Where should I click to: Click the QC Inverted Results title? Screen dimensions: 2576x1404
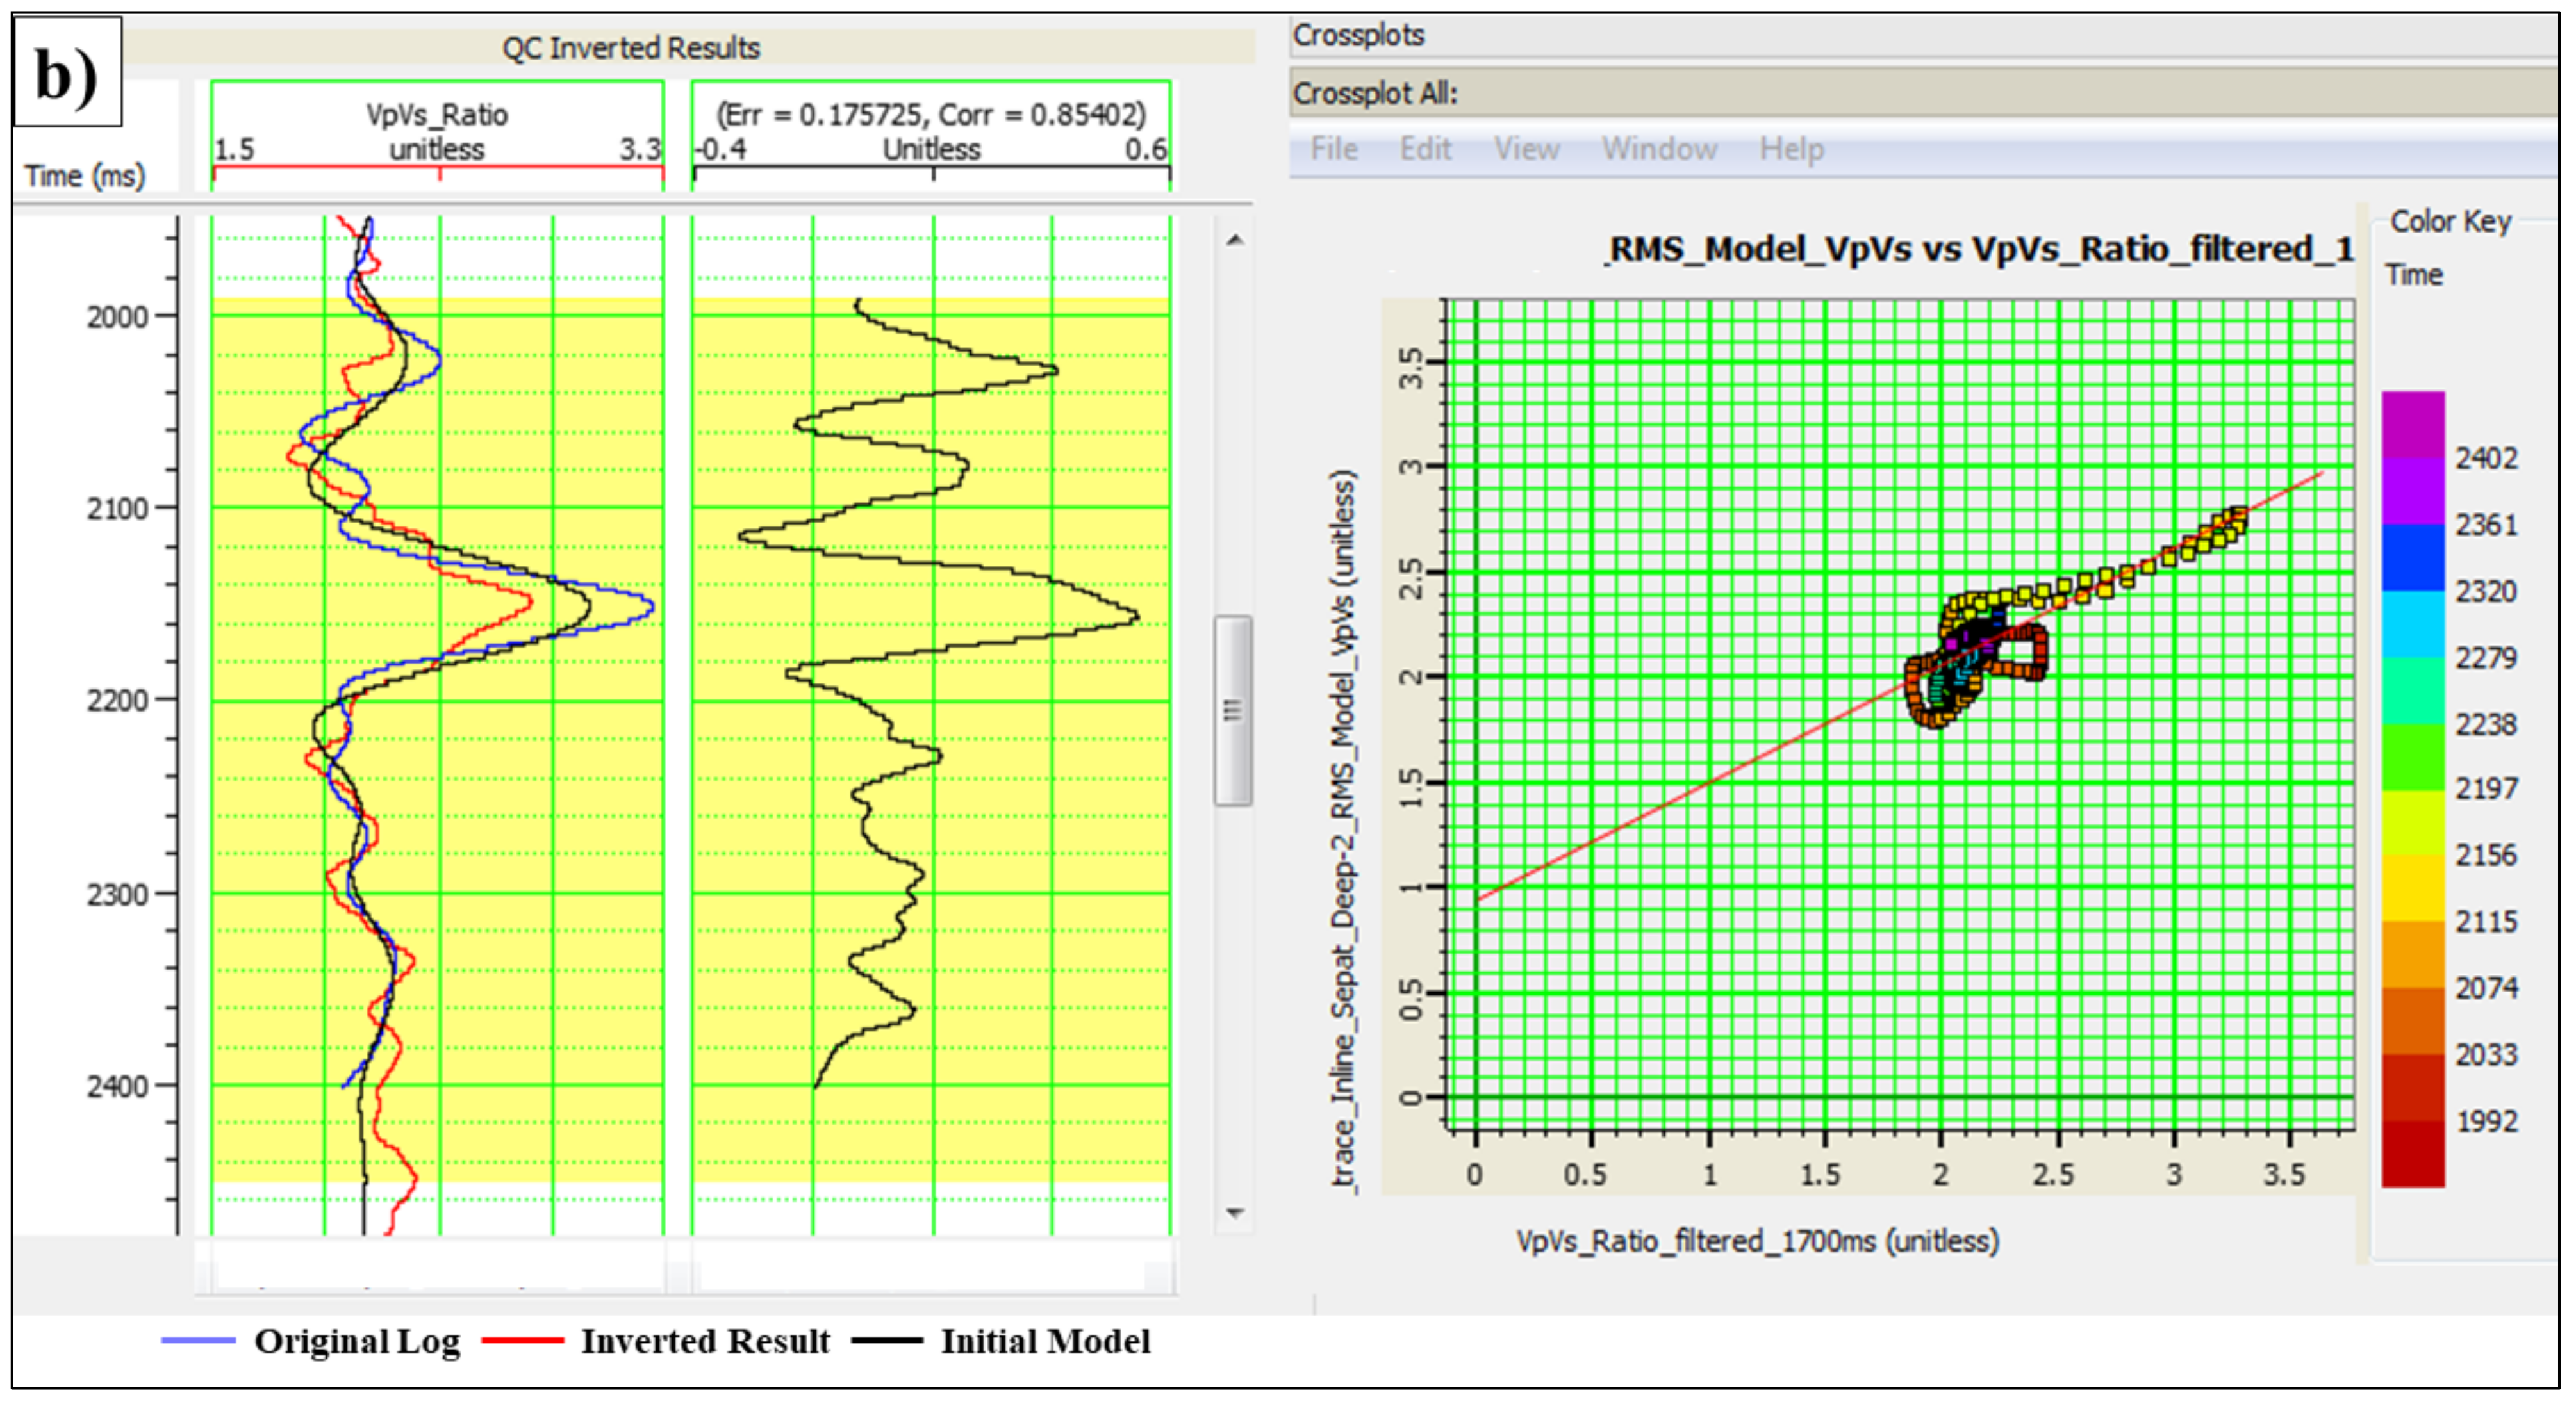[631, 48]
